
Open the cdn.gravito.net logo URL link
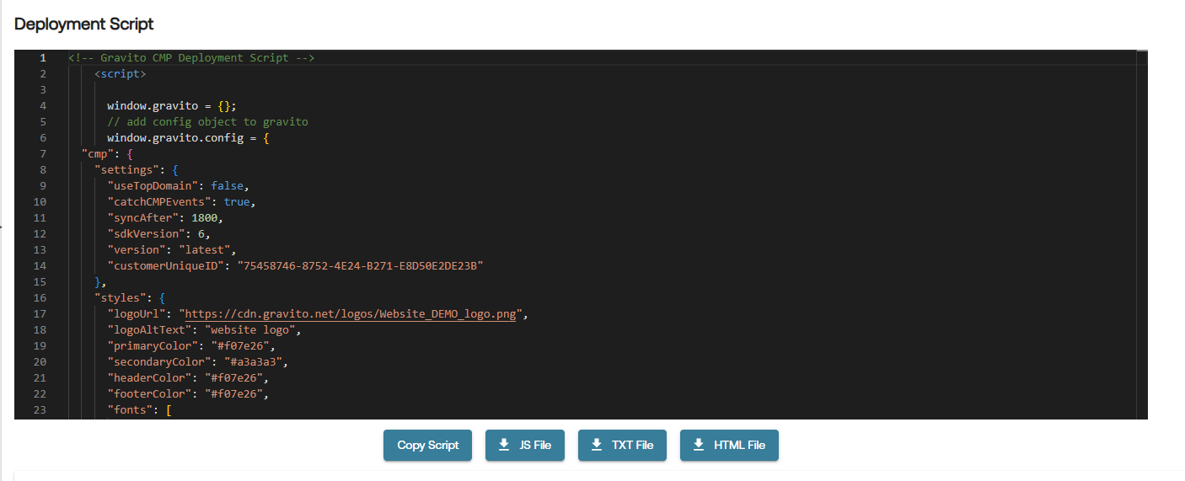pyautogui.click(x=350, y=314)
